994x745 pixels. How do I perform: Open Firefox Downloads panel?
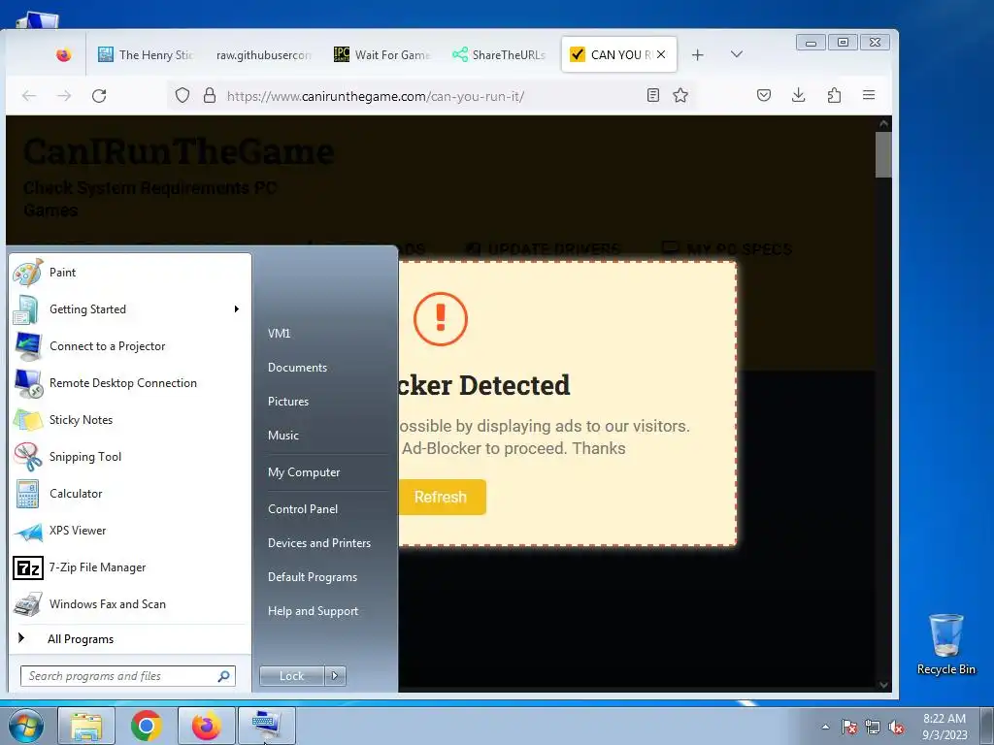click(799, 96)
